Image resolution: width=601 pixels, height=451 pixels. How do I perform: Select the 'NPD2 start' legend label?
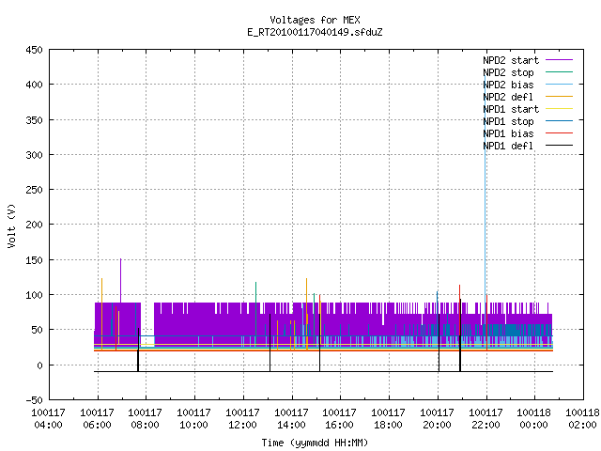click(x=511, y=60)
